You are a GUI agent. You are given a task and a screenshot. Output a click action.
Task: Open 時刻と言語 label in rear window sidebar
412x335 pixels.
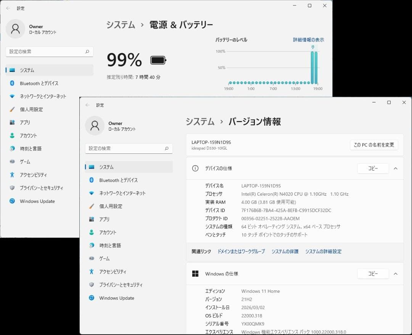(31, 148)
